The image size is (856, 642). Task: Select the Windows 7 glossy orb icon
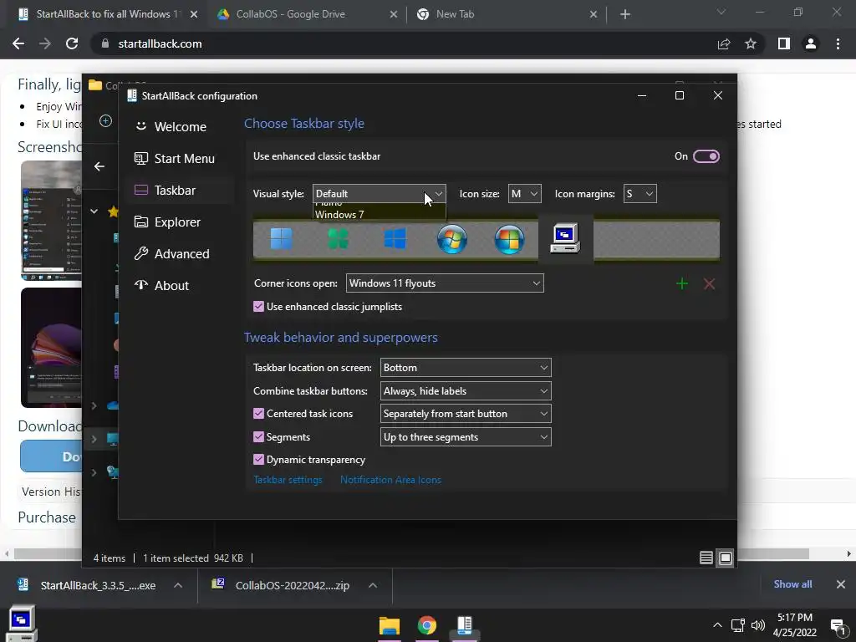[x=452, y=239]
